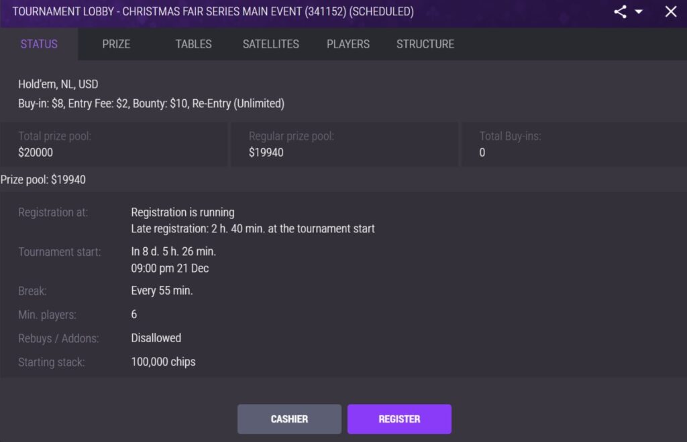Open the CASHIER
Screen dimensions: 687x442
click(x=289, y=419)
